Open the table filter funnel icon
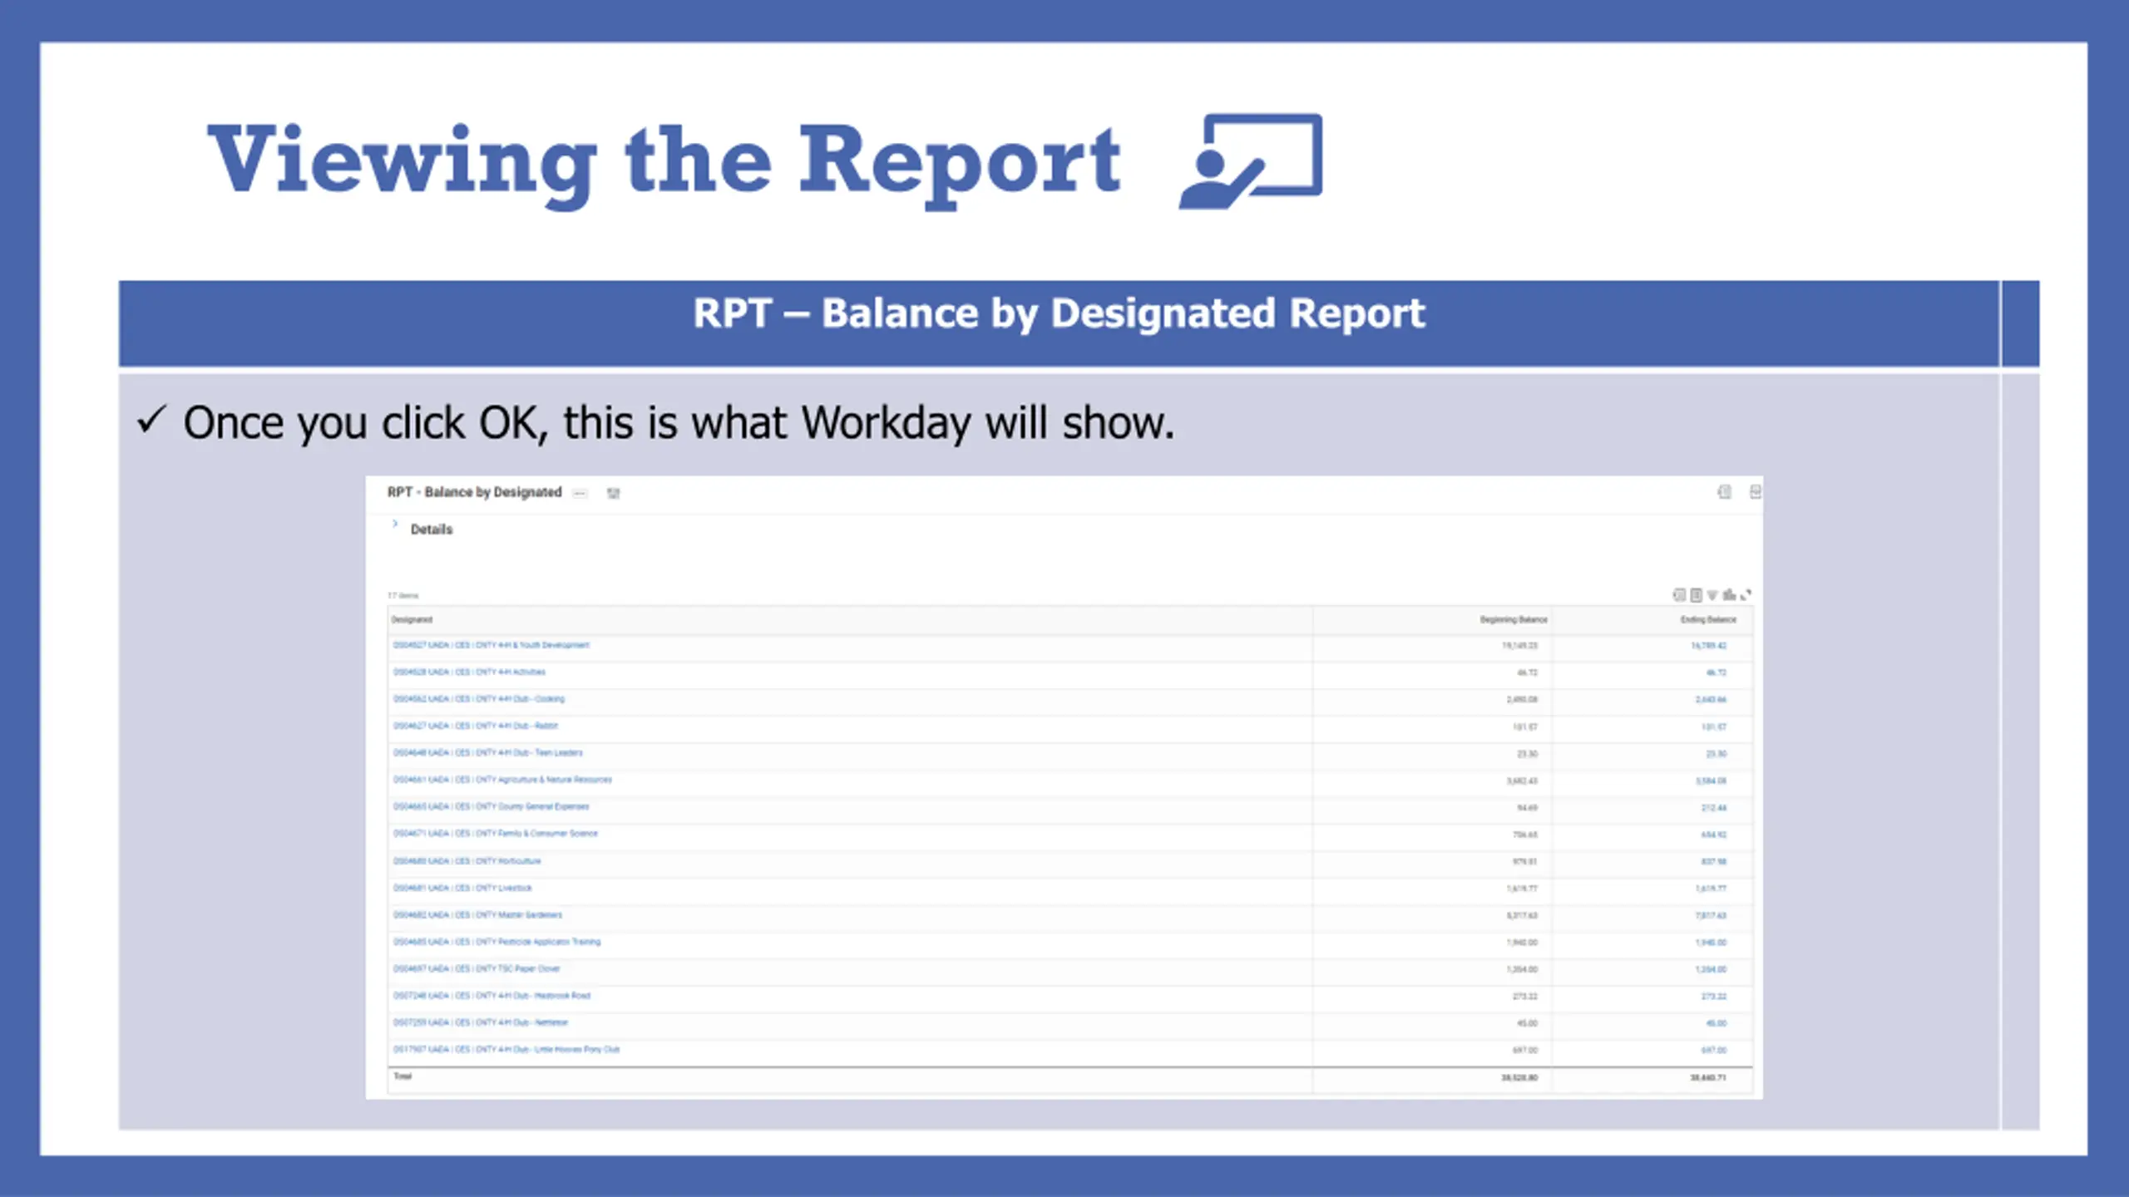Viewport: 2129px width, 1197px height. 1712,595
